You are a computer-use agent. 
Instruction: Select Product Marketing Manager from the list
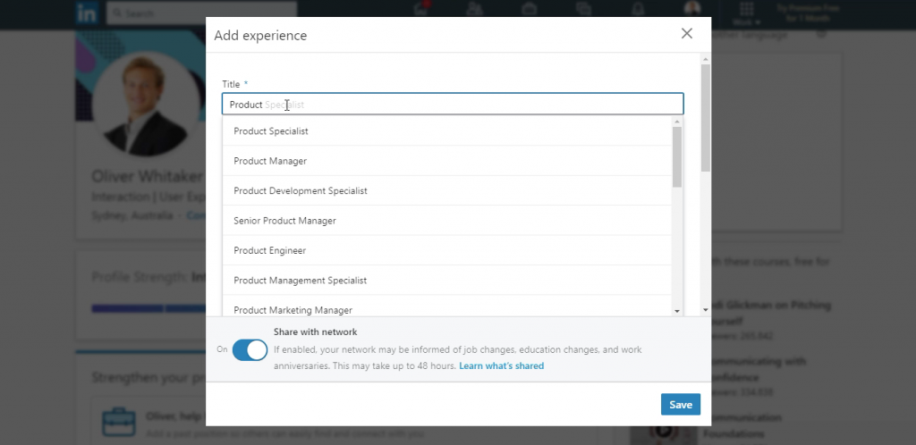click(x=447, y=307)
